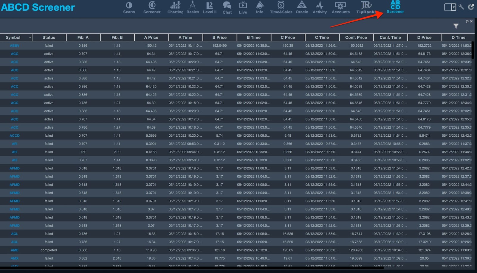Open the AME symbol link
477x273 pixels.
(14, 250)
